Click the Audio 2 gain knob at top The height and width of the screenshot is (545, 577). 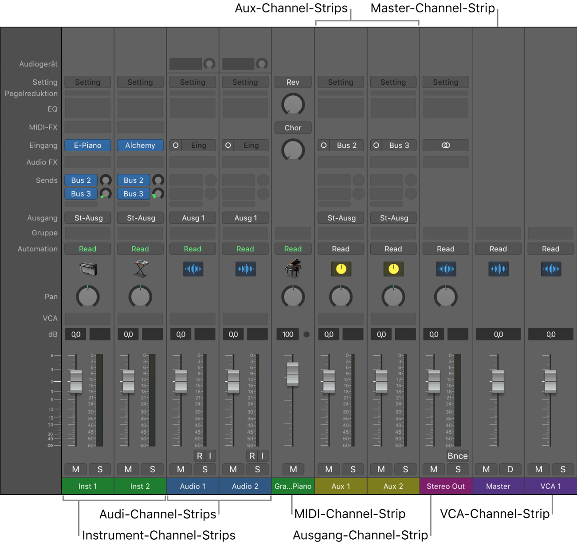(262, 64)
